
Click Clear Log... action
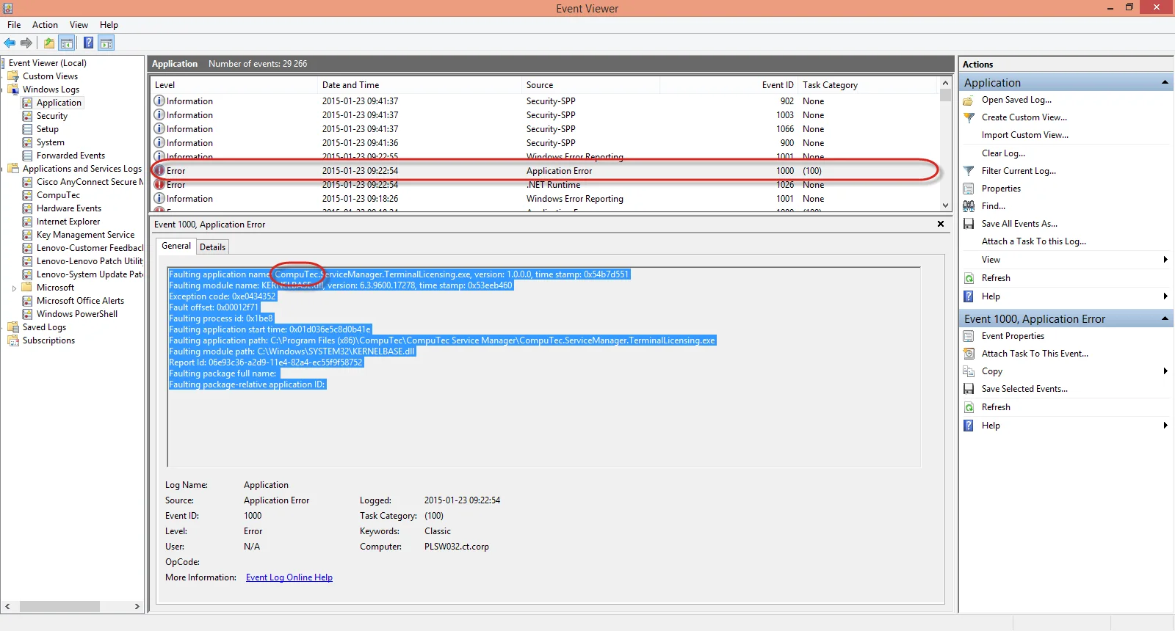1003,153
